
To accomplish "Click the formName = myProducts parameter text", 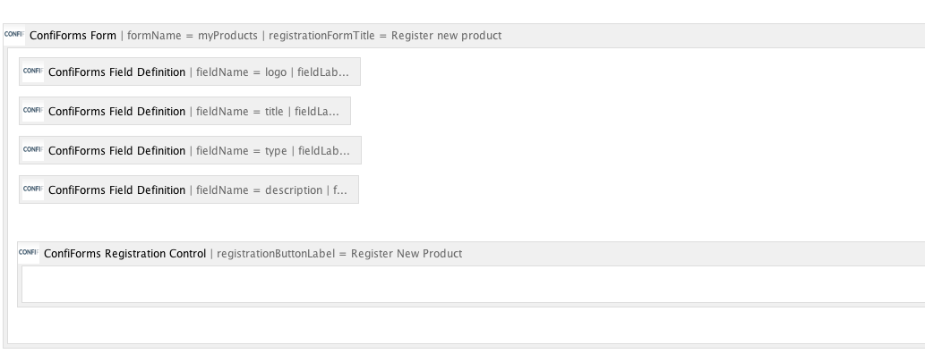I will (193, 36).
